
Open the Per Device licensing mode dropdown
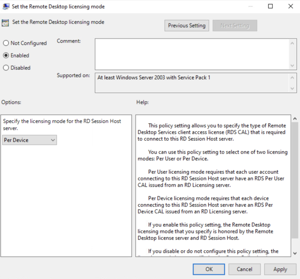pyautogui.click(x=29, y=140)
